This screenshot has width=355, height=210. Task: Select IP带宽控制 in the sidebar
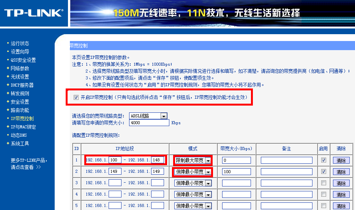(22, 118)
